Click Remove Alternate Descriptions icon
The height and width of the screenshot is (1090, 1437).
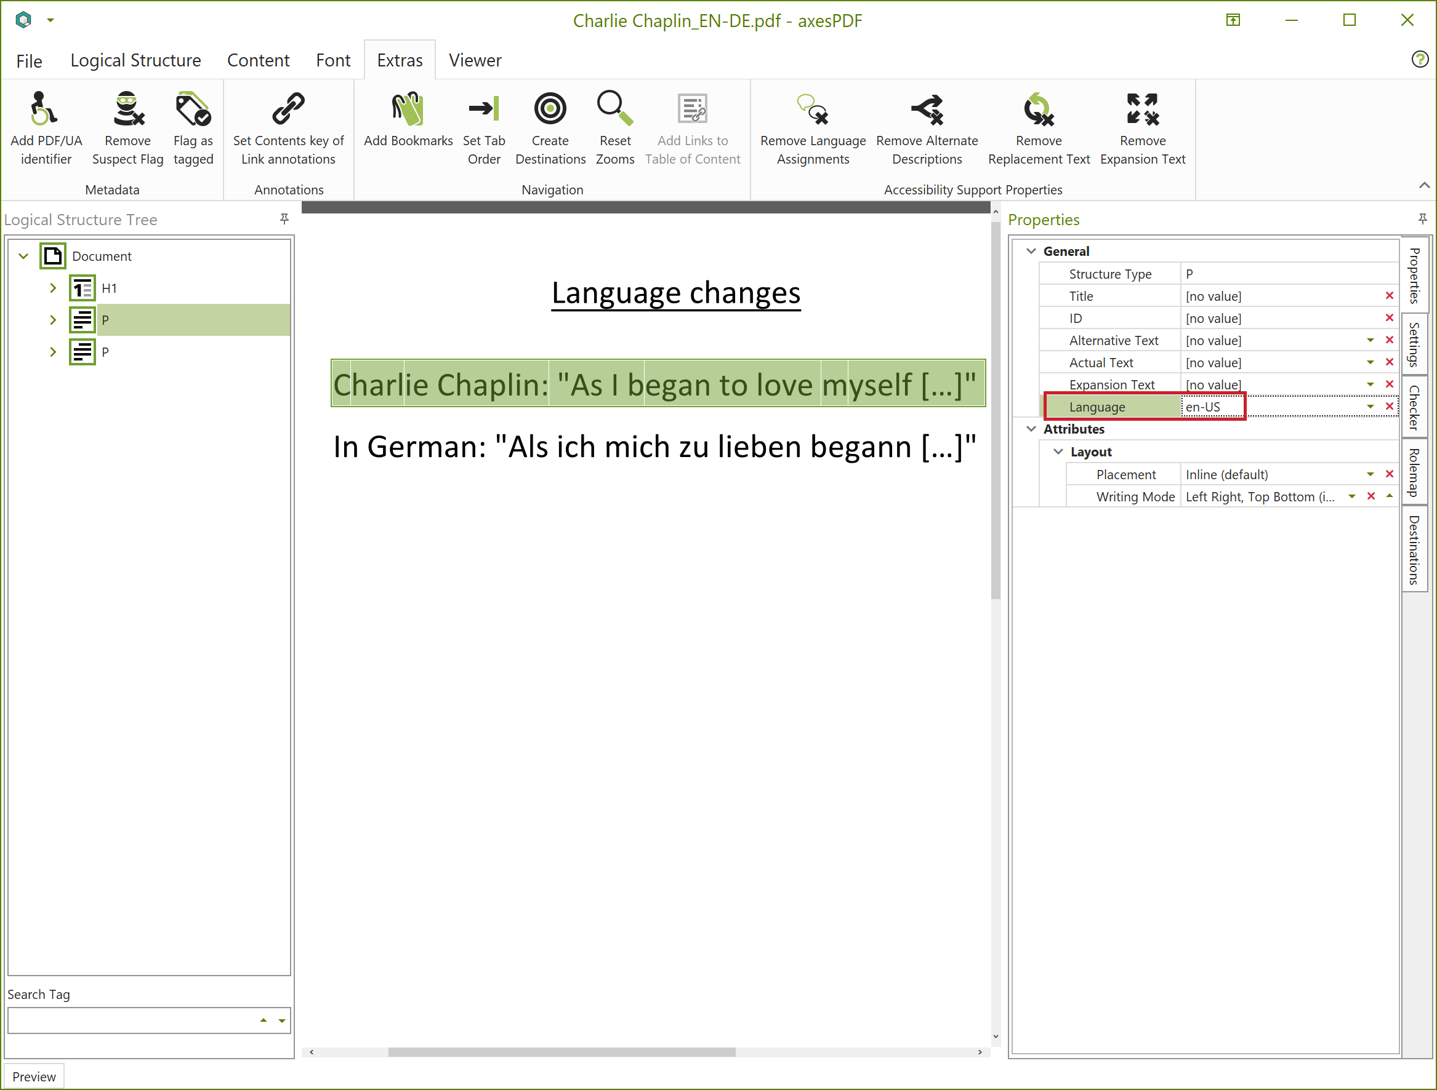[x=927, y=108]
